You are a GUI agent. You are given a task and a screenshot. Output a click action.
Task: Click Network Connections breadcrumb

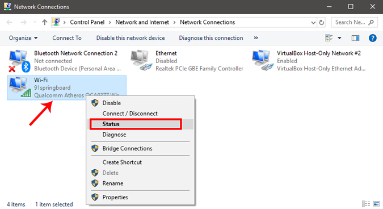207,22
